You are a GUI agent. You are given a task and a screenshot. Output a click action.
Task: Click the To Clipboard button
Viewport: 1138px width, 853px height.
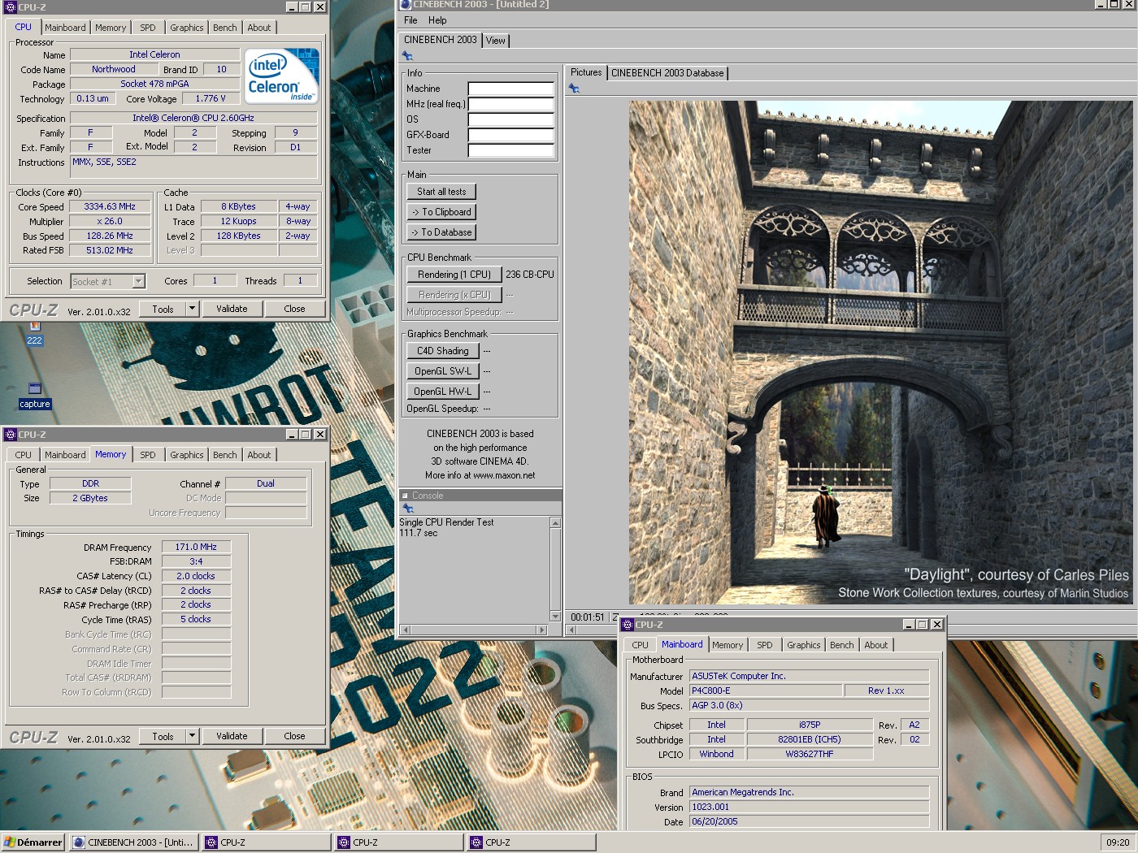pyautogui.click(x=441, y=212)
